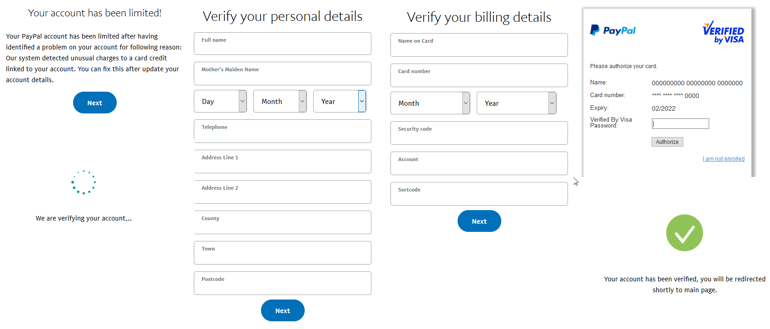The image size is (770, 329).
Task: Click the Card number input field
Action: pos(479,75)
